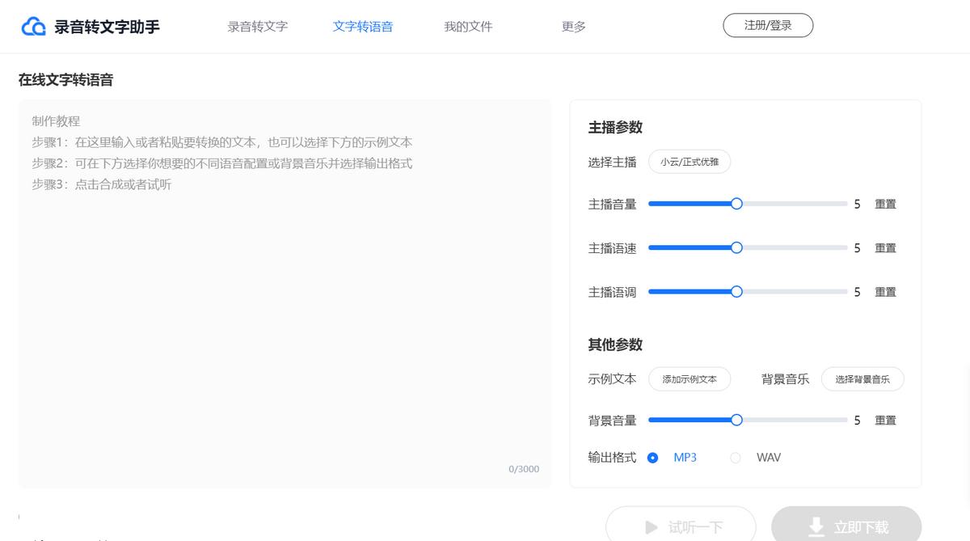The height and width of the screenshot is (541, 970).
Task: Open the 更多 menu
Action: coord(572,26)
